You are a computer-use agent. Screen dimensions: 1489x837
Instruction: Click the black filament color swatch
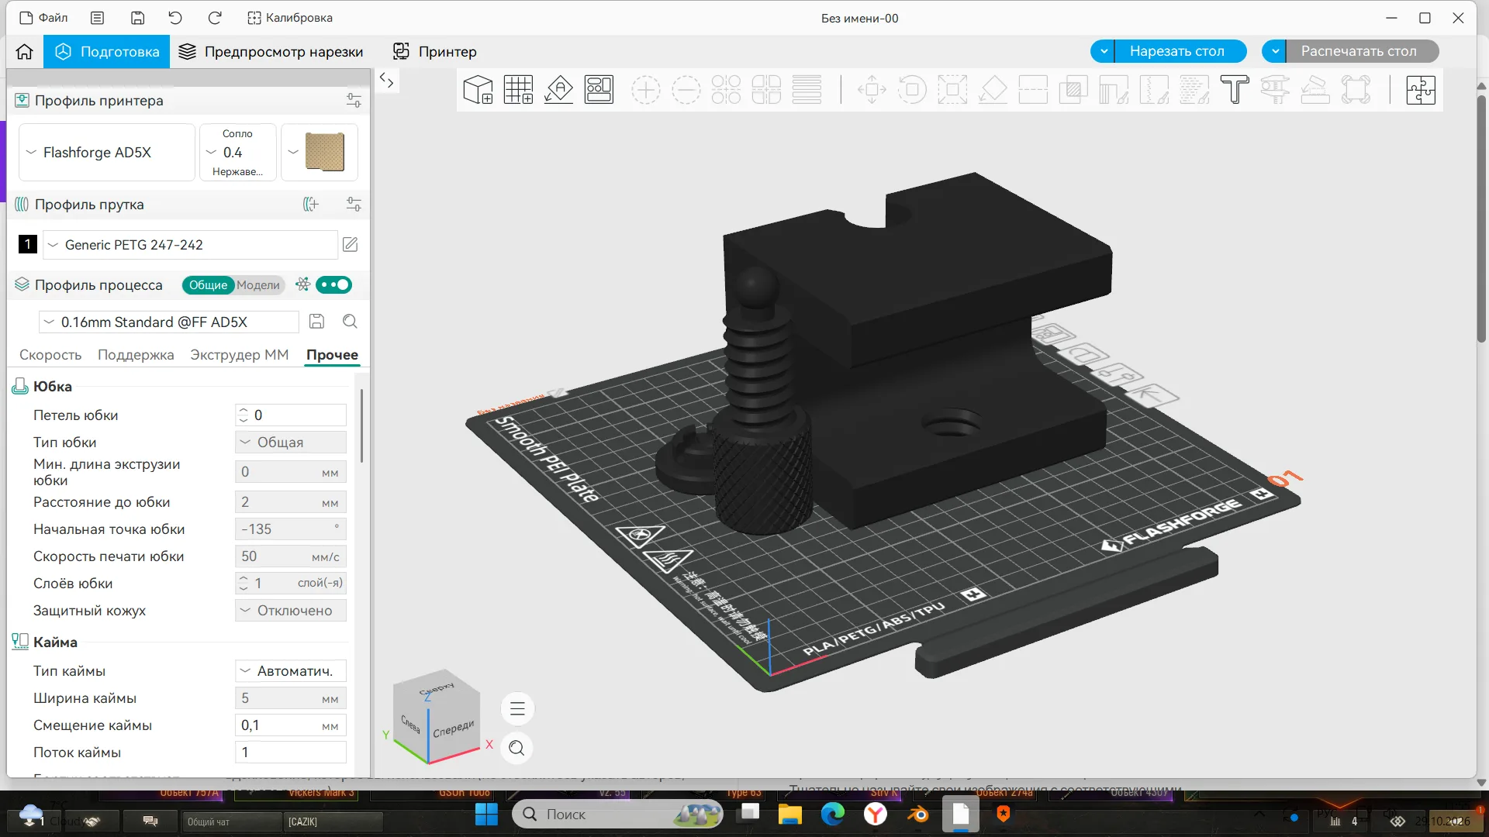point(28,245)
